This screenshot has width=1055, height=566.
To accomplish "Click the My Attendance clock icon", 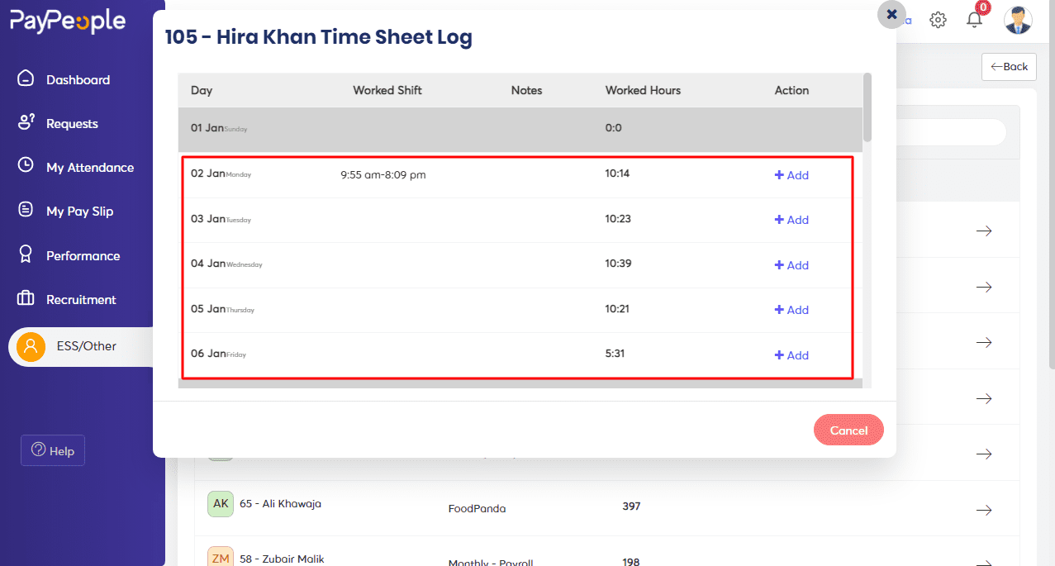I will 26,165.
